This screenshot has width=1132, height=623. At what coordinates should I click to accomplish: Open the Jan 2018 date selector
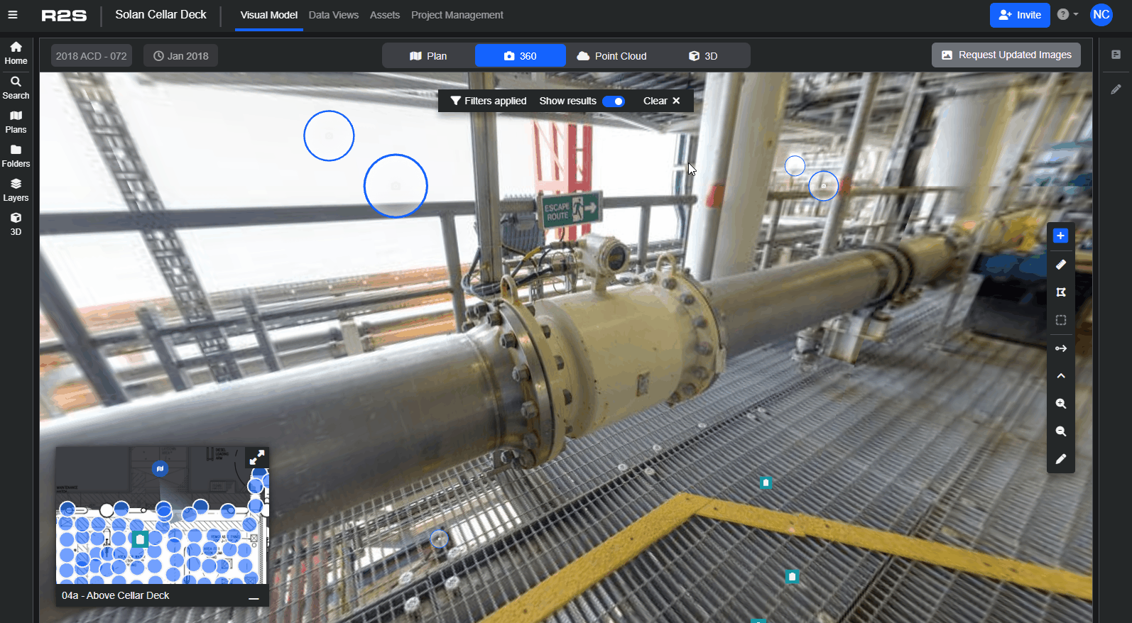point(181,56)
